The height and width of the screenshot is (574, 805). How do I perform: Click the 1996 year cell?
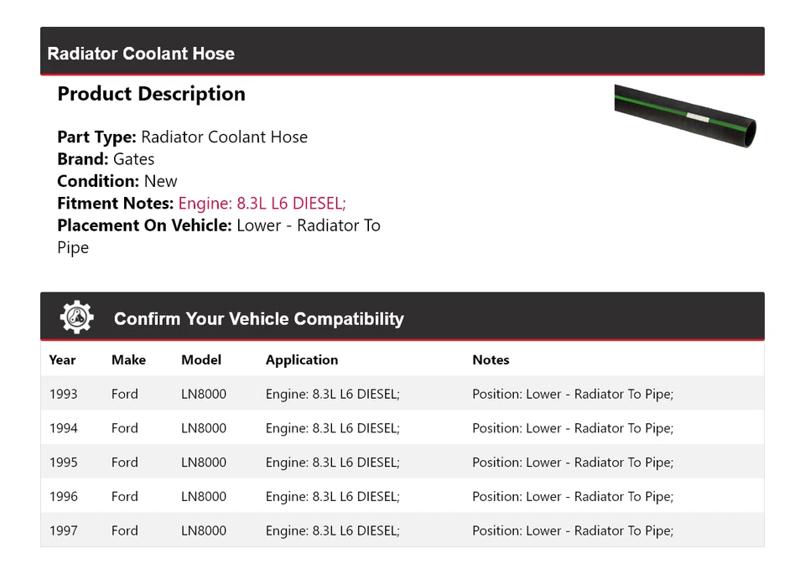coord(63,497)
